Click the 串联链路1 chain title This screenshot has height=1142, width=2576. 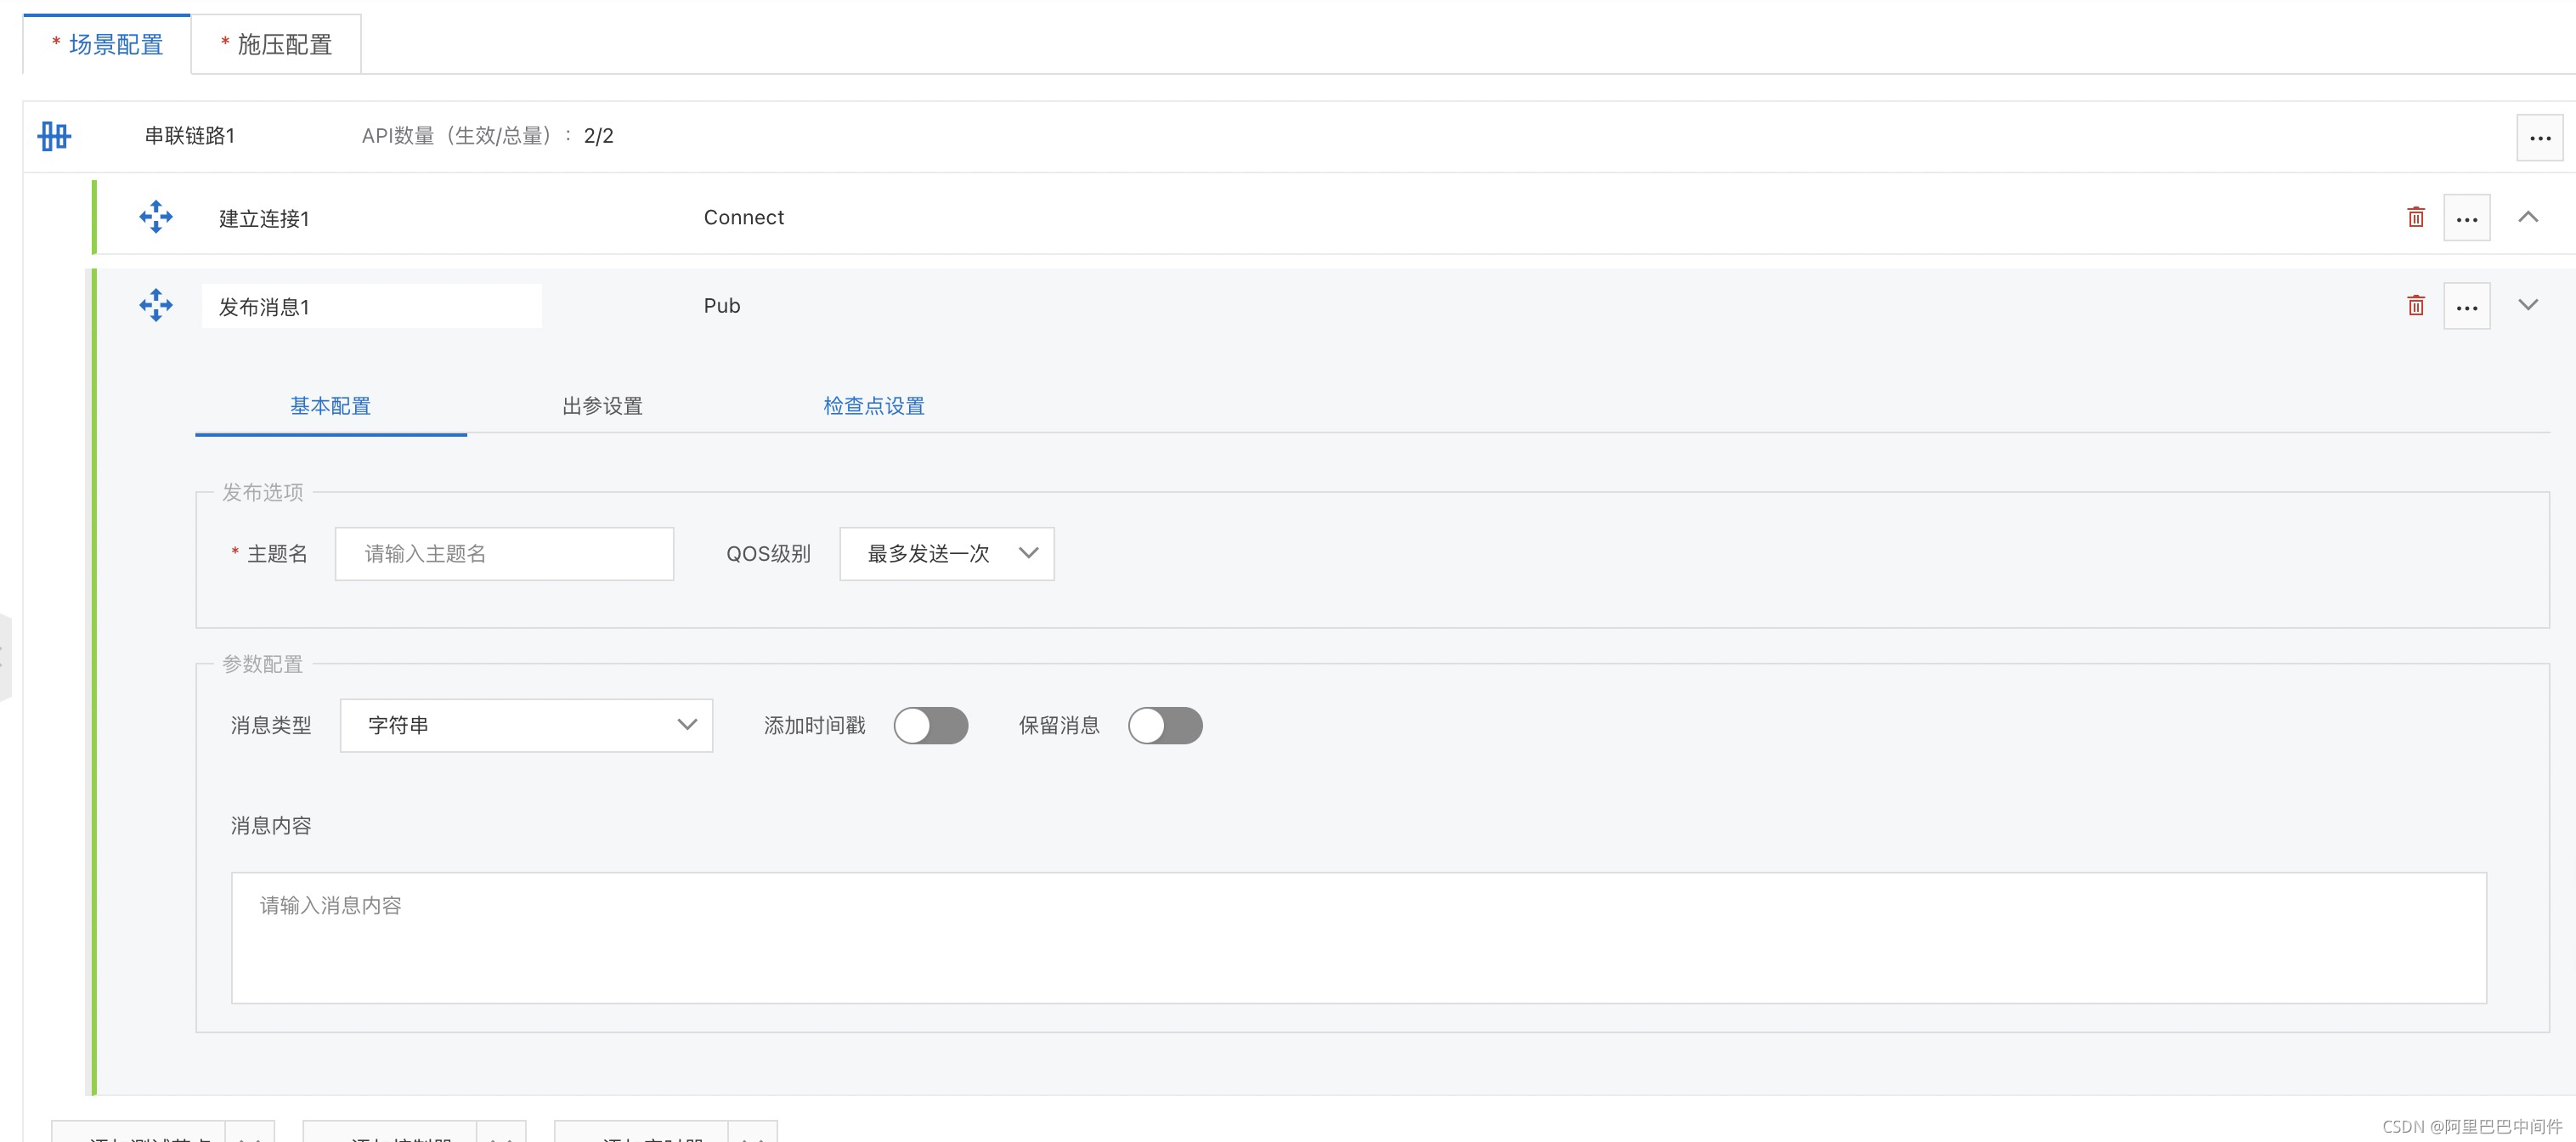(190, 136)
